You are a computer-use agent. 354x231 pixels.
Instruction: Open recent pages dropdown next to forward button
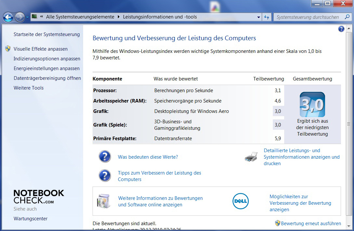(x=27, y=17)
